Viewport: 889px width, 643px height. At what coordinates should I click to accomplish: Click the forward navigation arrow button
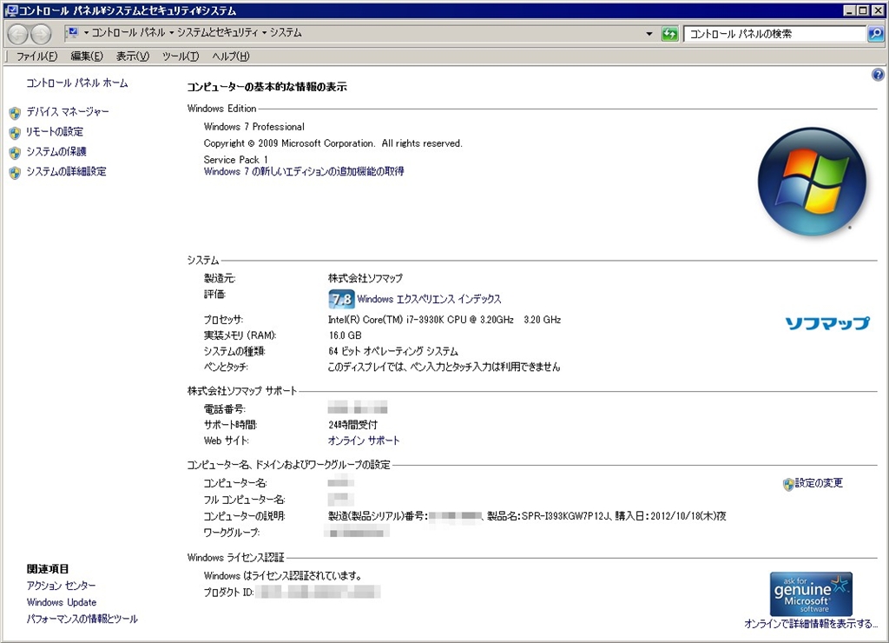[41, 34]
